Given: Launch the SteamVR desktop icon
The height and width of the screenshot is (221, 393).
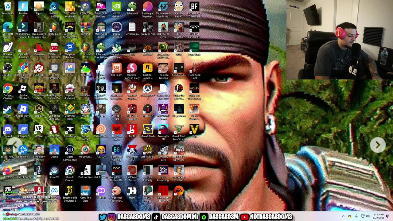Looking at the screenshot, I should pos(54,172).
